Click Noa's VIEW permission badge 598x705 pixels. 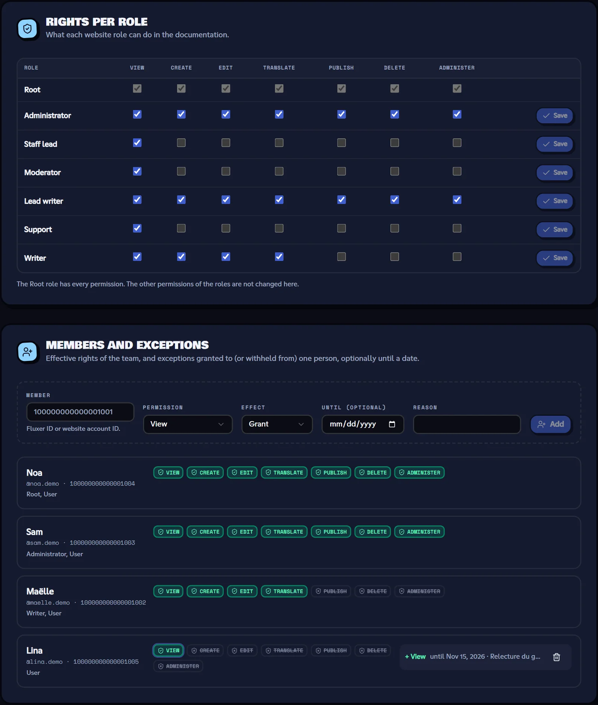(168, 473)
